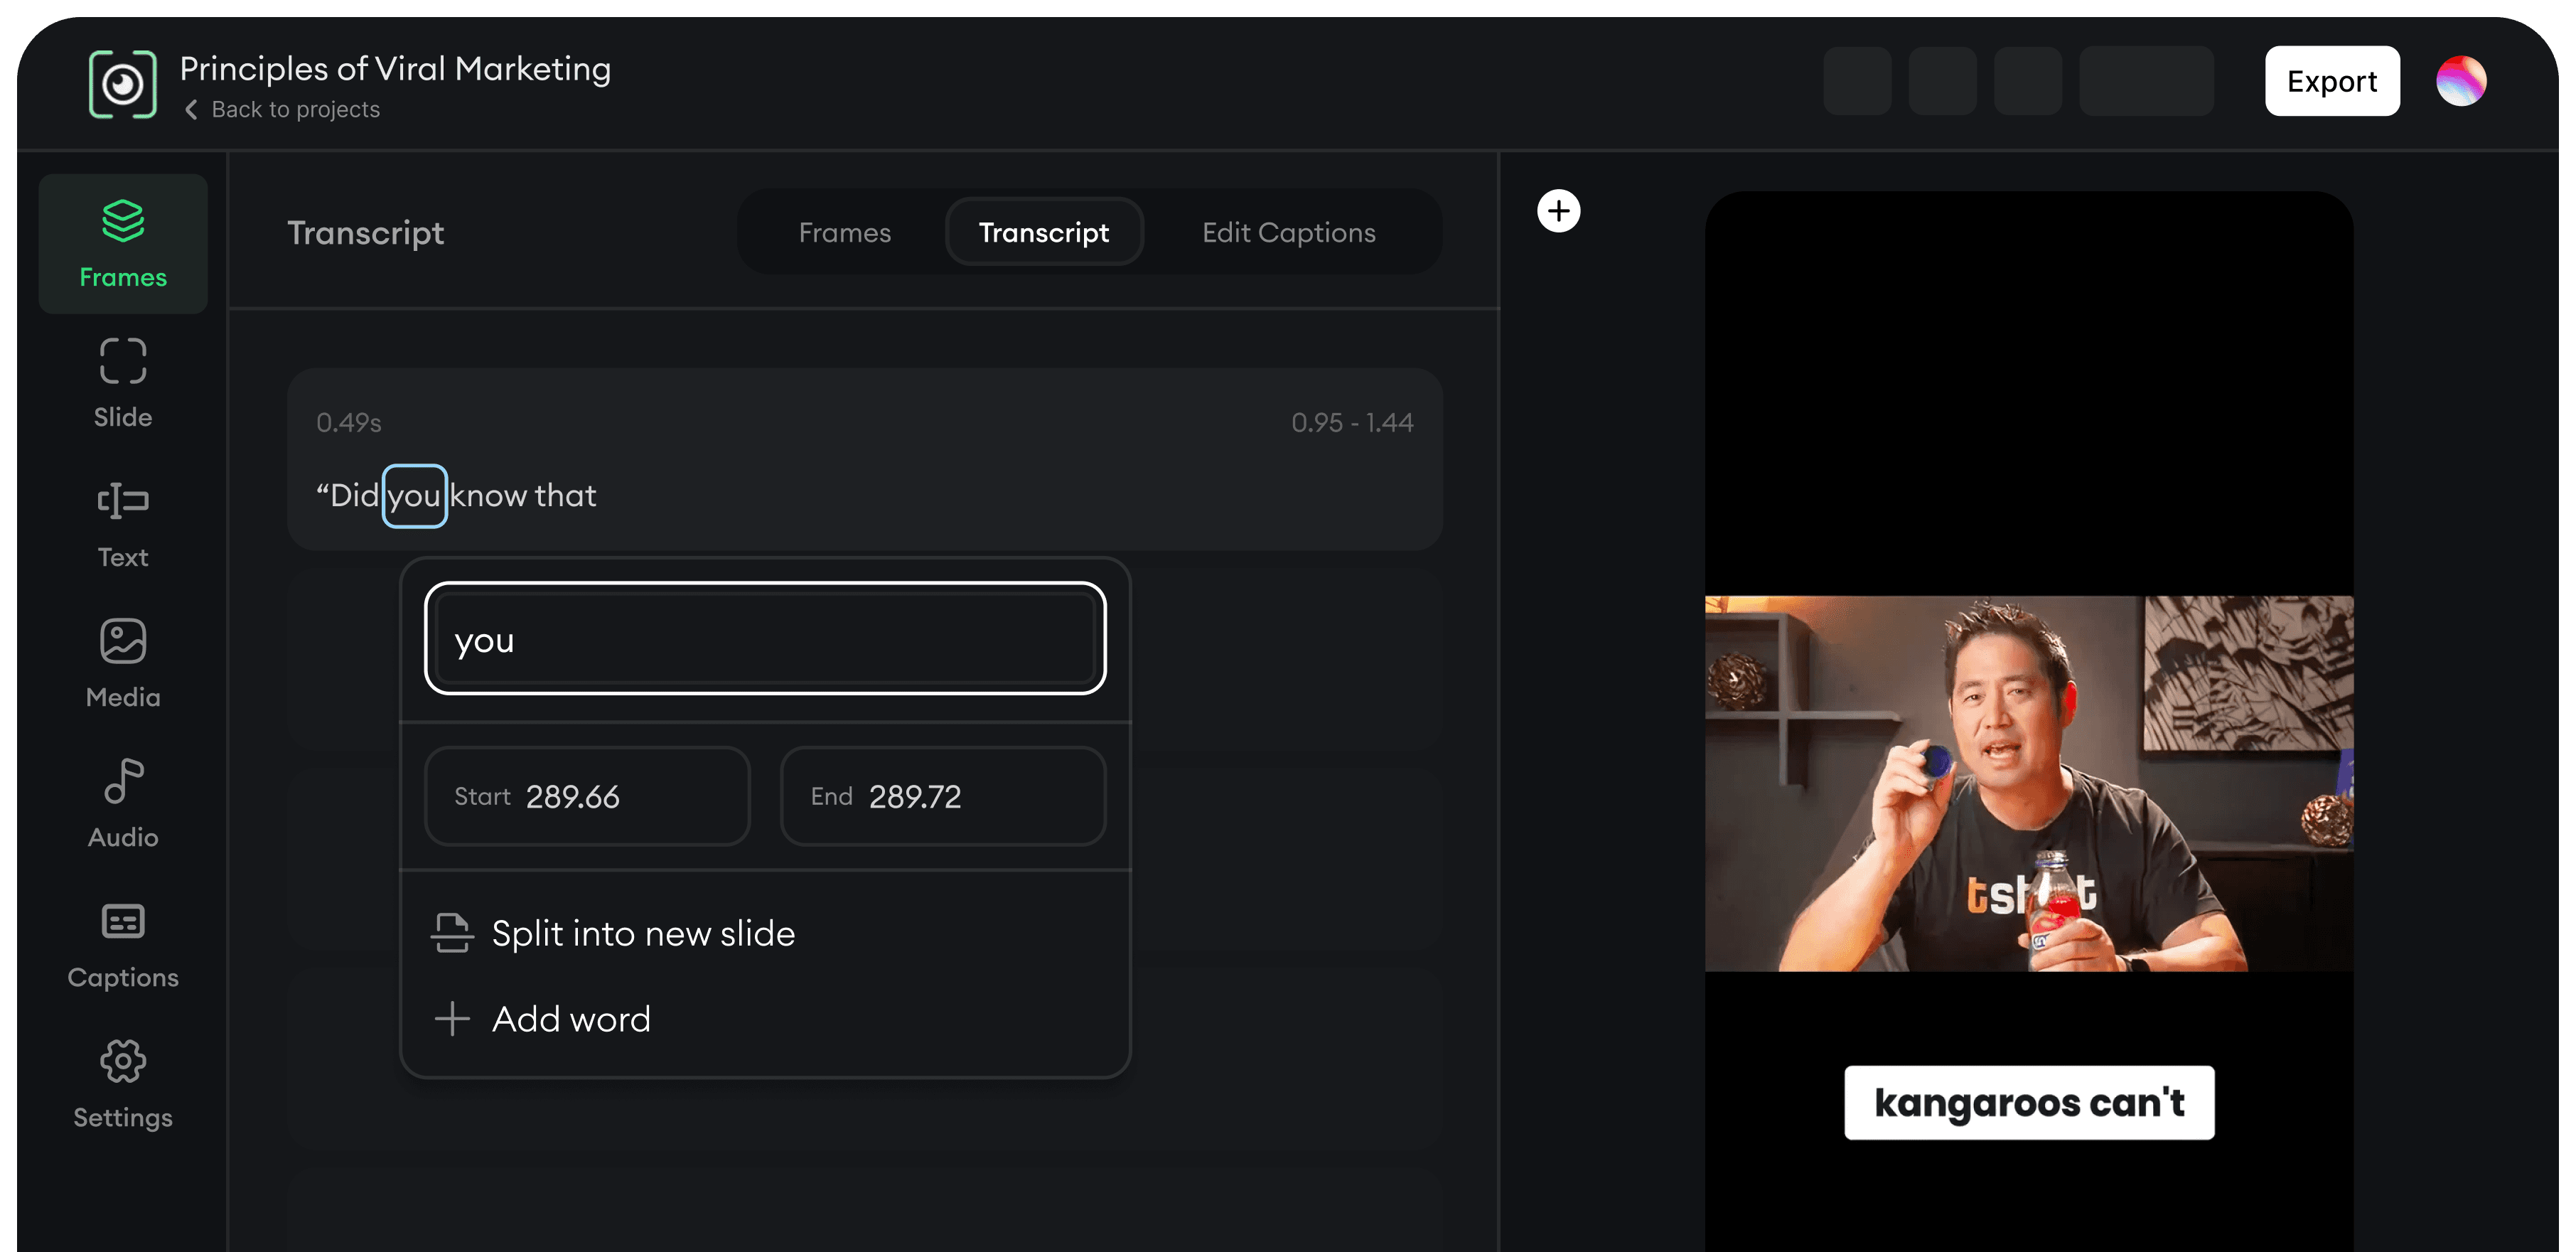Viewport: 2576px width, 1252px height.
Task: Switch to the Frames tab
Action: tap(844, 232)
